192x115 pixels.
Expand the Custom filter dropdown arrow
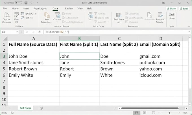pyautogui.click(x=57, y=22)
